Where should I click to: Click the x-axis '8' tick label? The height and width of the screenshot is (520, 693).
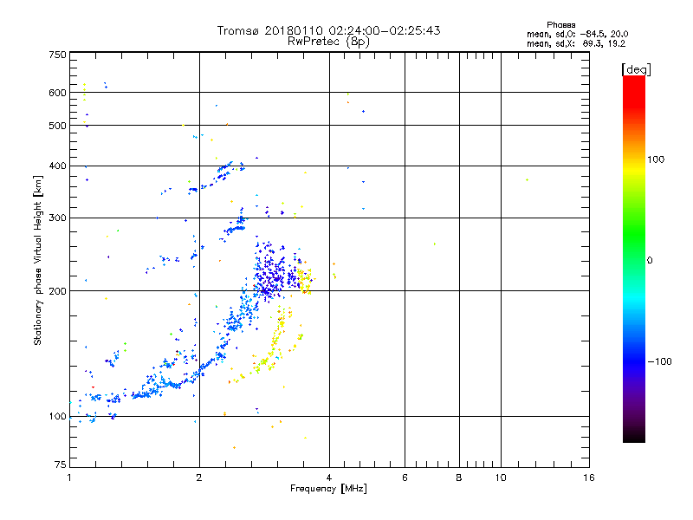point(459,478)
